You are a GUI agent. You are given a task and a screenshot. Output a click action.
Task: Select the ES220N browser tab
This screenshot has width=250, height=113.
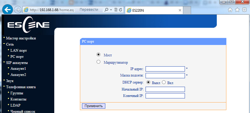tap(154, 10)
